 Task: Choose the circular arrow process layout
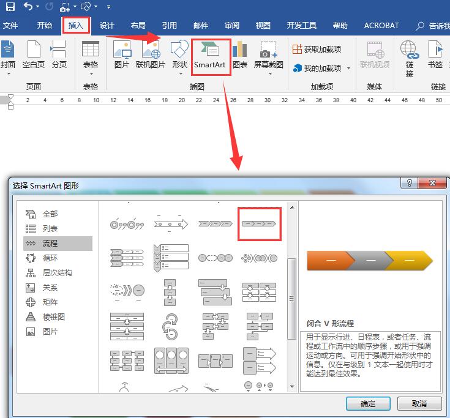(x=170, y=326)
